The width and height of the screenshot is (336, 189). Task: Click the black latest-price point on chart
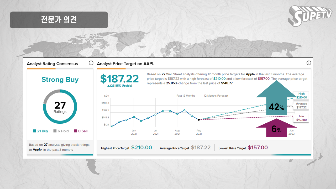coord(199,120)
